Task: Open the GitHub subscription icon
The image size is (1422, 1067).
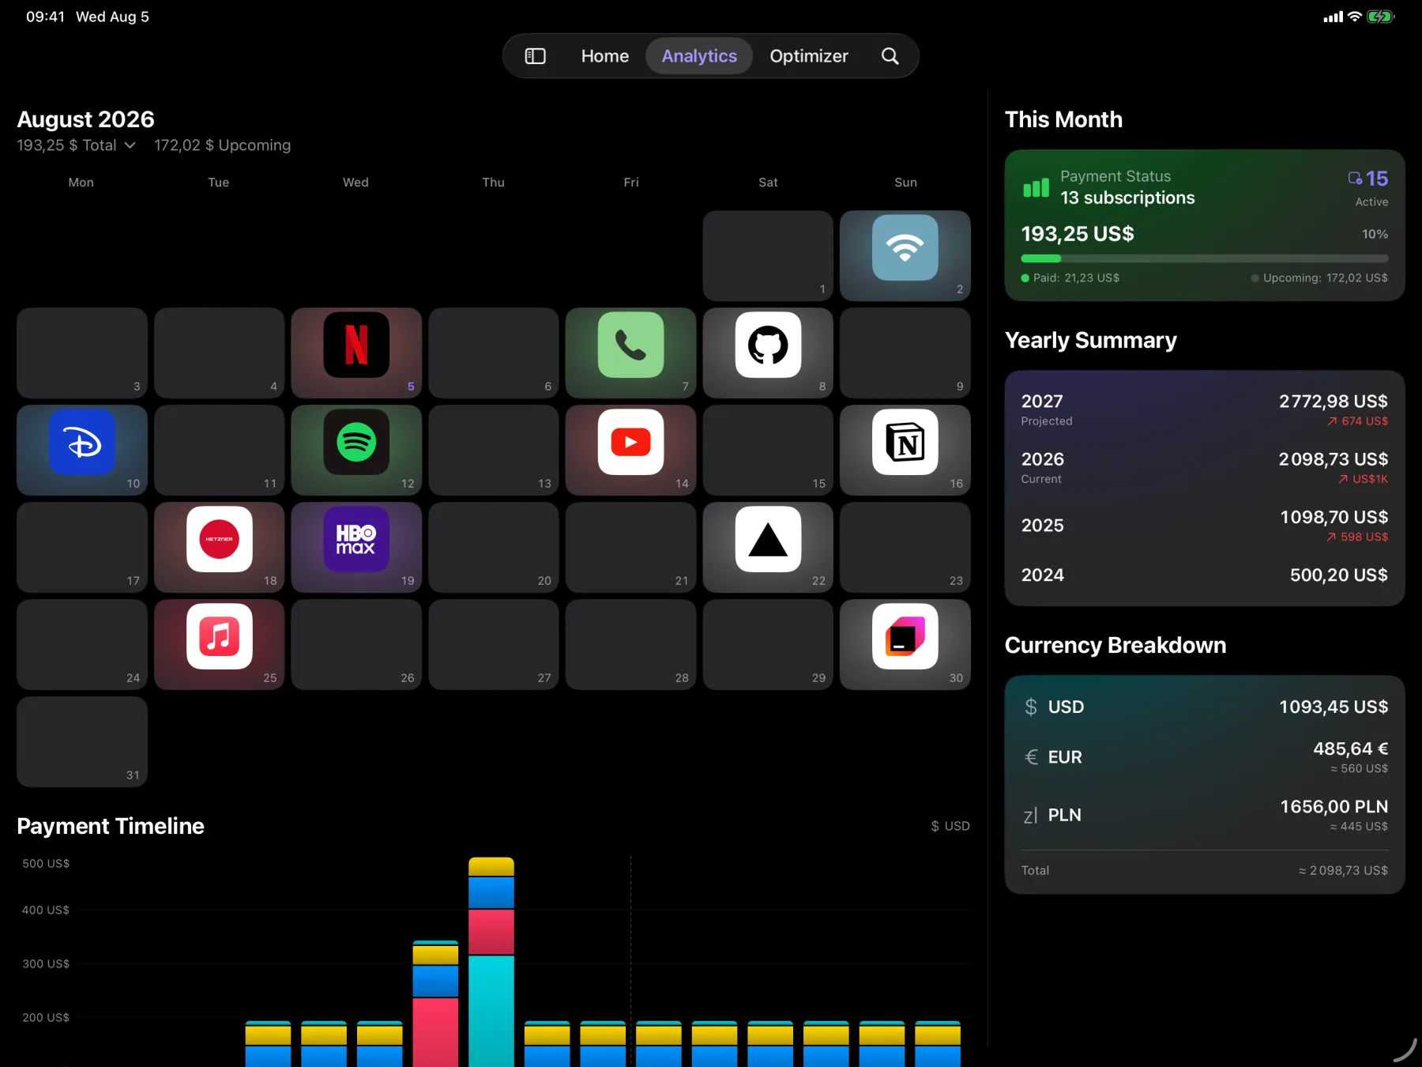Action: point(768,345)
